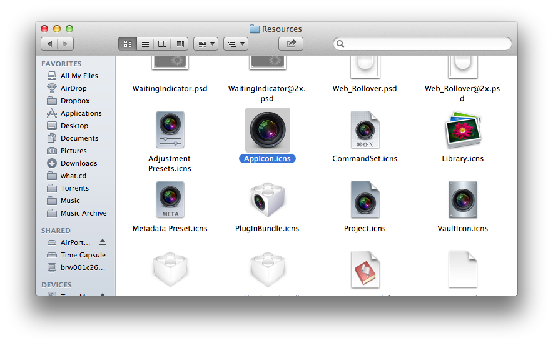The width and height of the screenshot is (553, 345).
Task: Click the Web_Rollover@2x.psd file name
Action: coord(462,93)
